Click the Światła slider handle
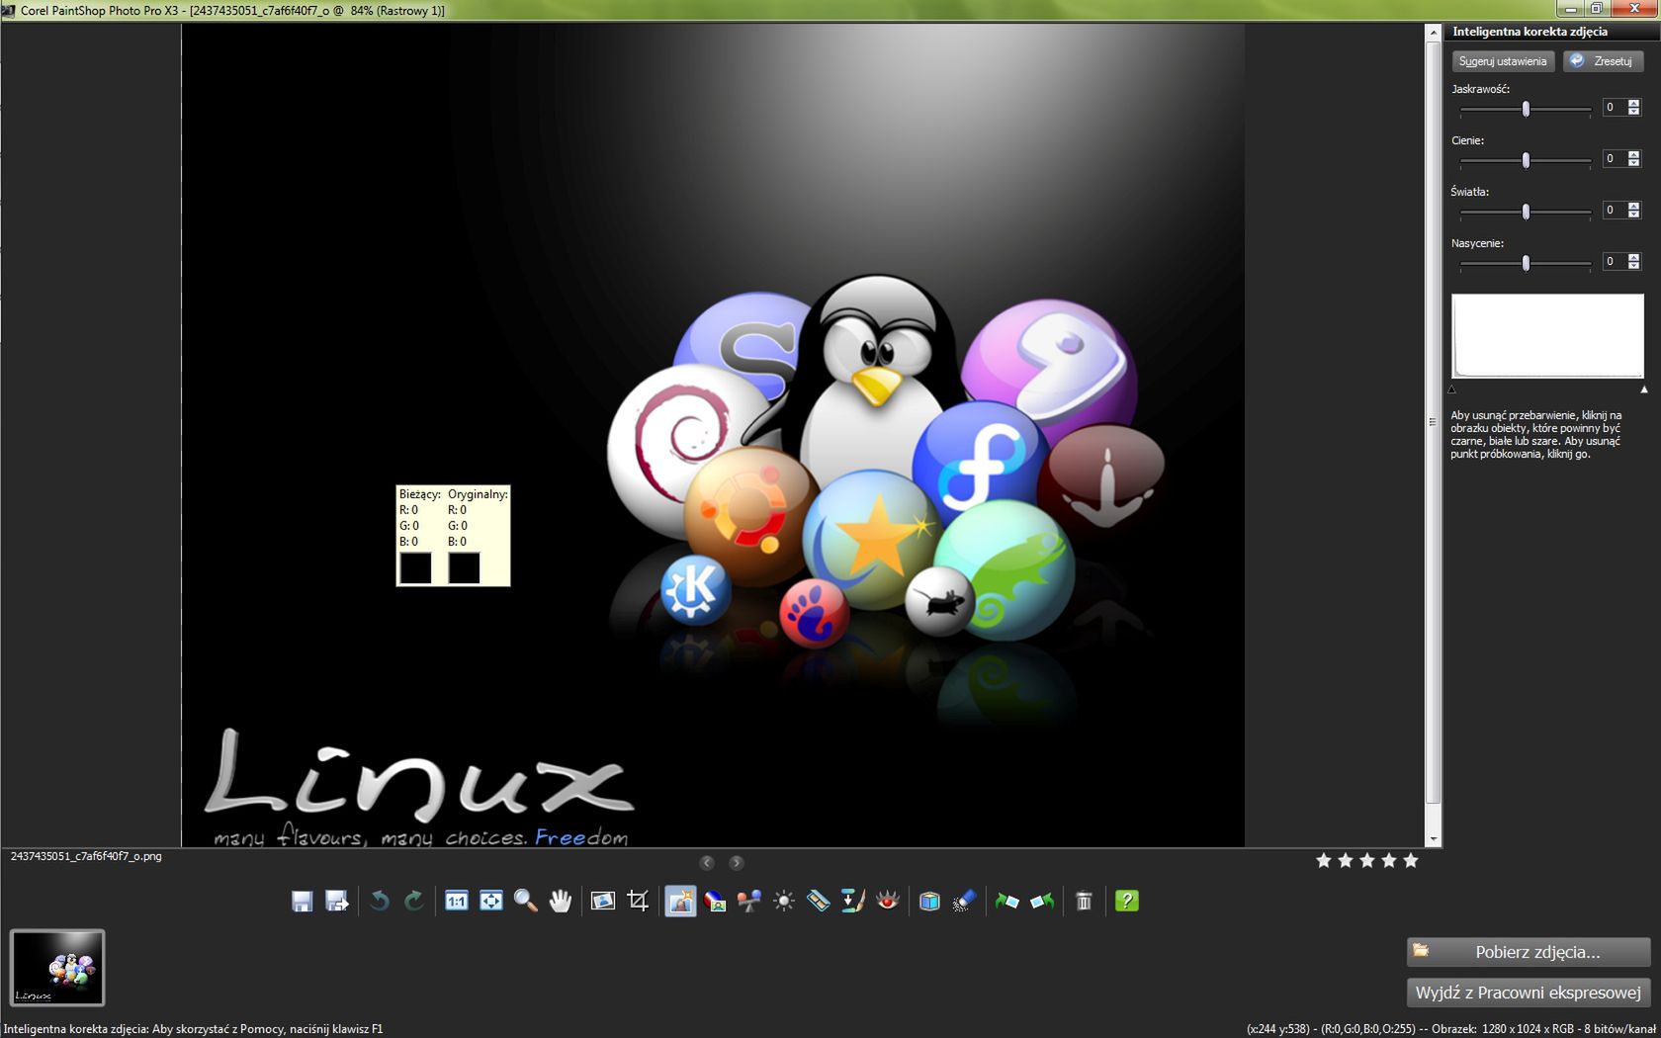This screenshot has height=1038, width=1661. click(x=1526, y=212)
